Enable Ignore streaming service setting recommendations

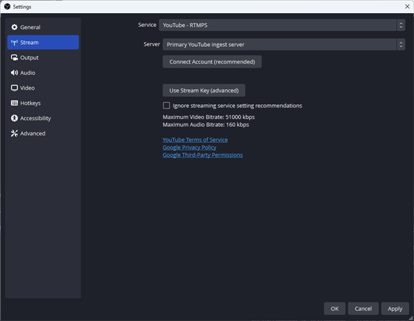tap(166, 106)
